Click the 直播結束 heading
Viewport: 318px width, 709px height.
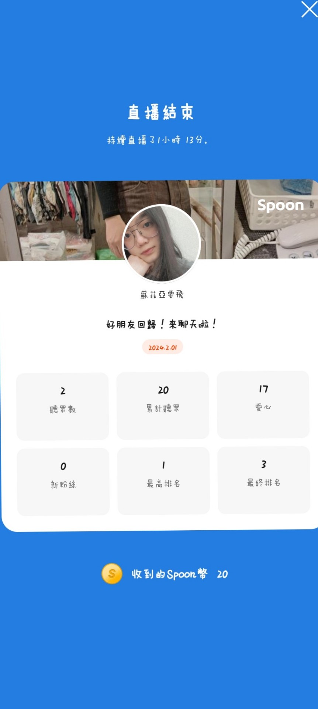click(161, 112)
